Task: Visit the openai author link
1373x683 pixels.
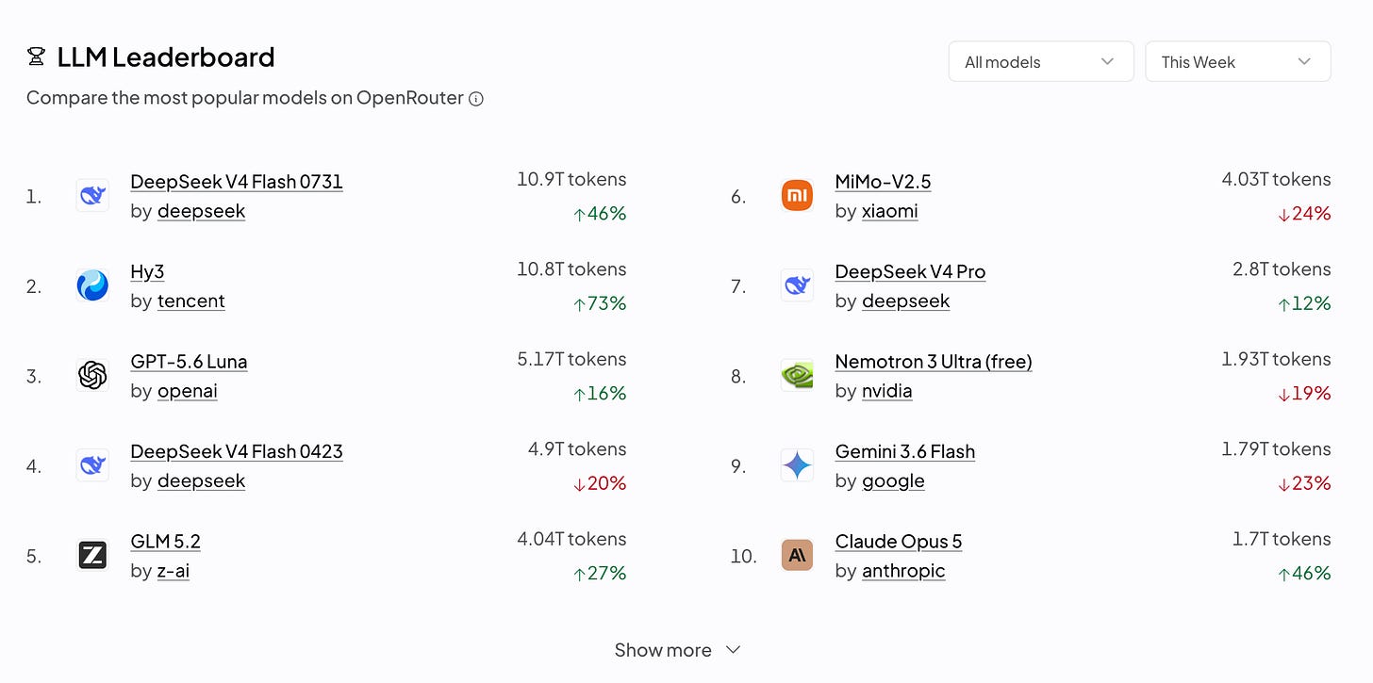Action: [188, 391]
